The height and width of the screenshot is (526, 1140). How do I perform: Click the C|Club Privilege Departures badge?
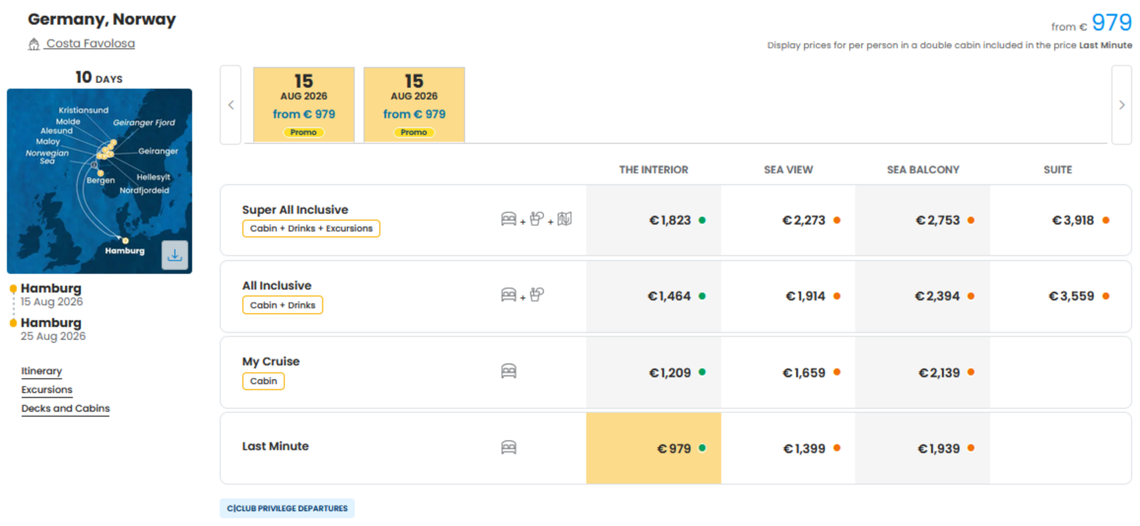287,508
